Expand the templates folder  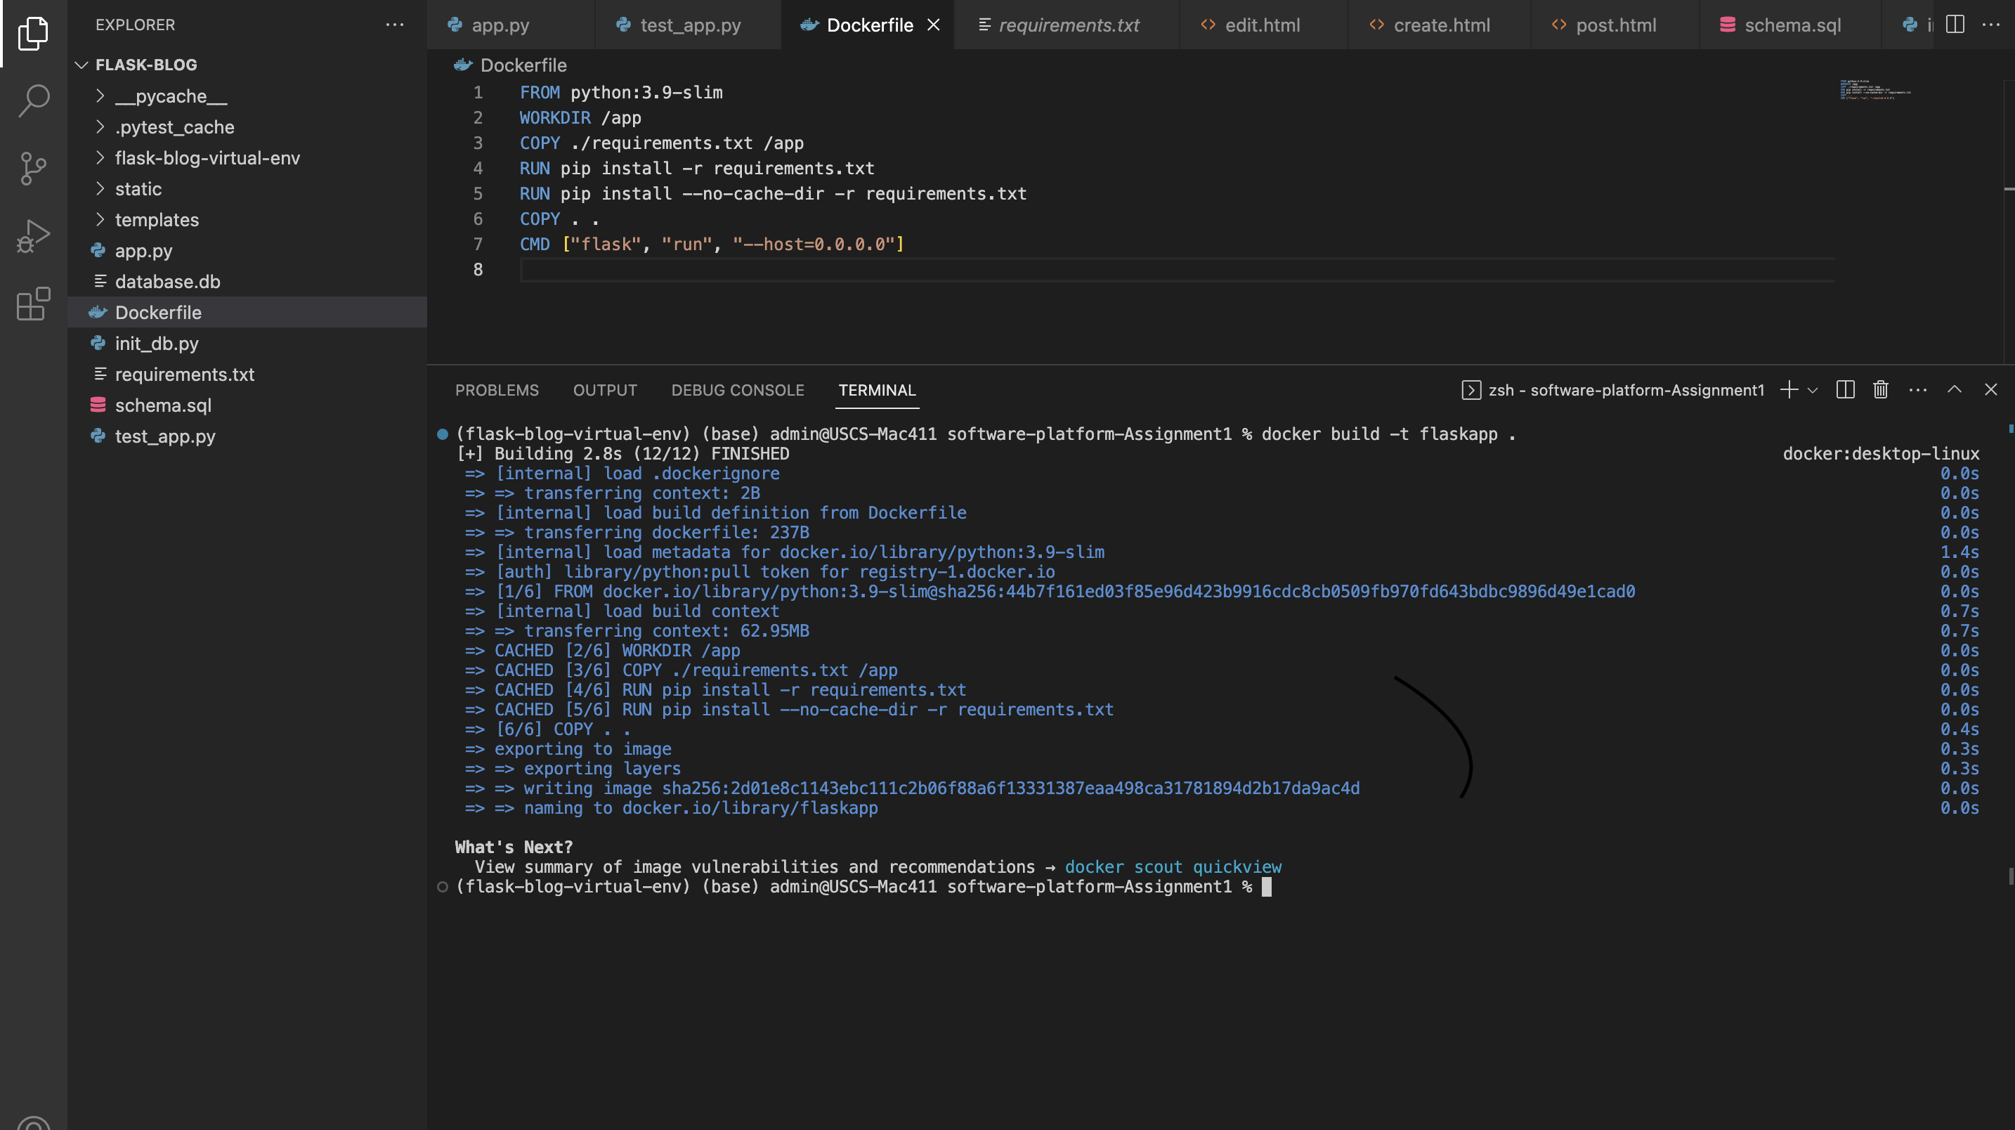coord(157,219)
